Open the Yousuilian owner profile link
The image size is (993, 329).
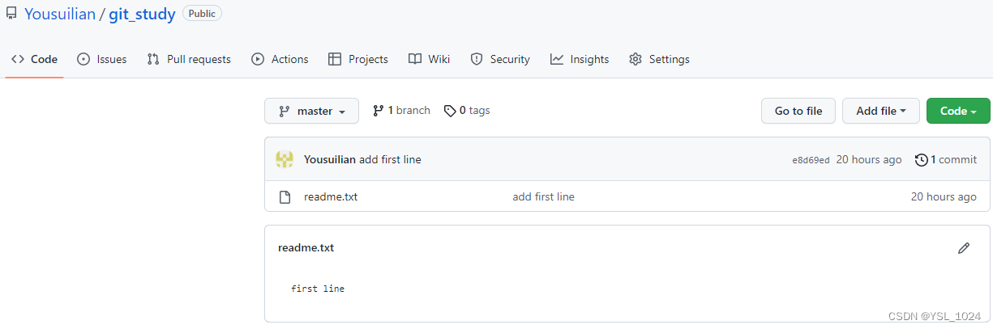click(59, 14)
